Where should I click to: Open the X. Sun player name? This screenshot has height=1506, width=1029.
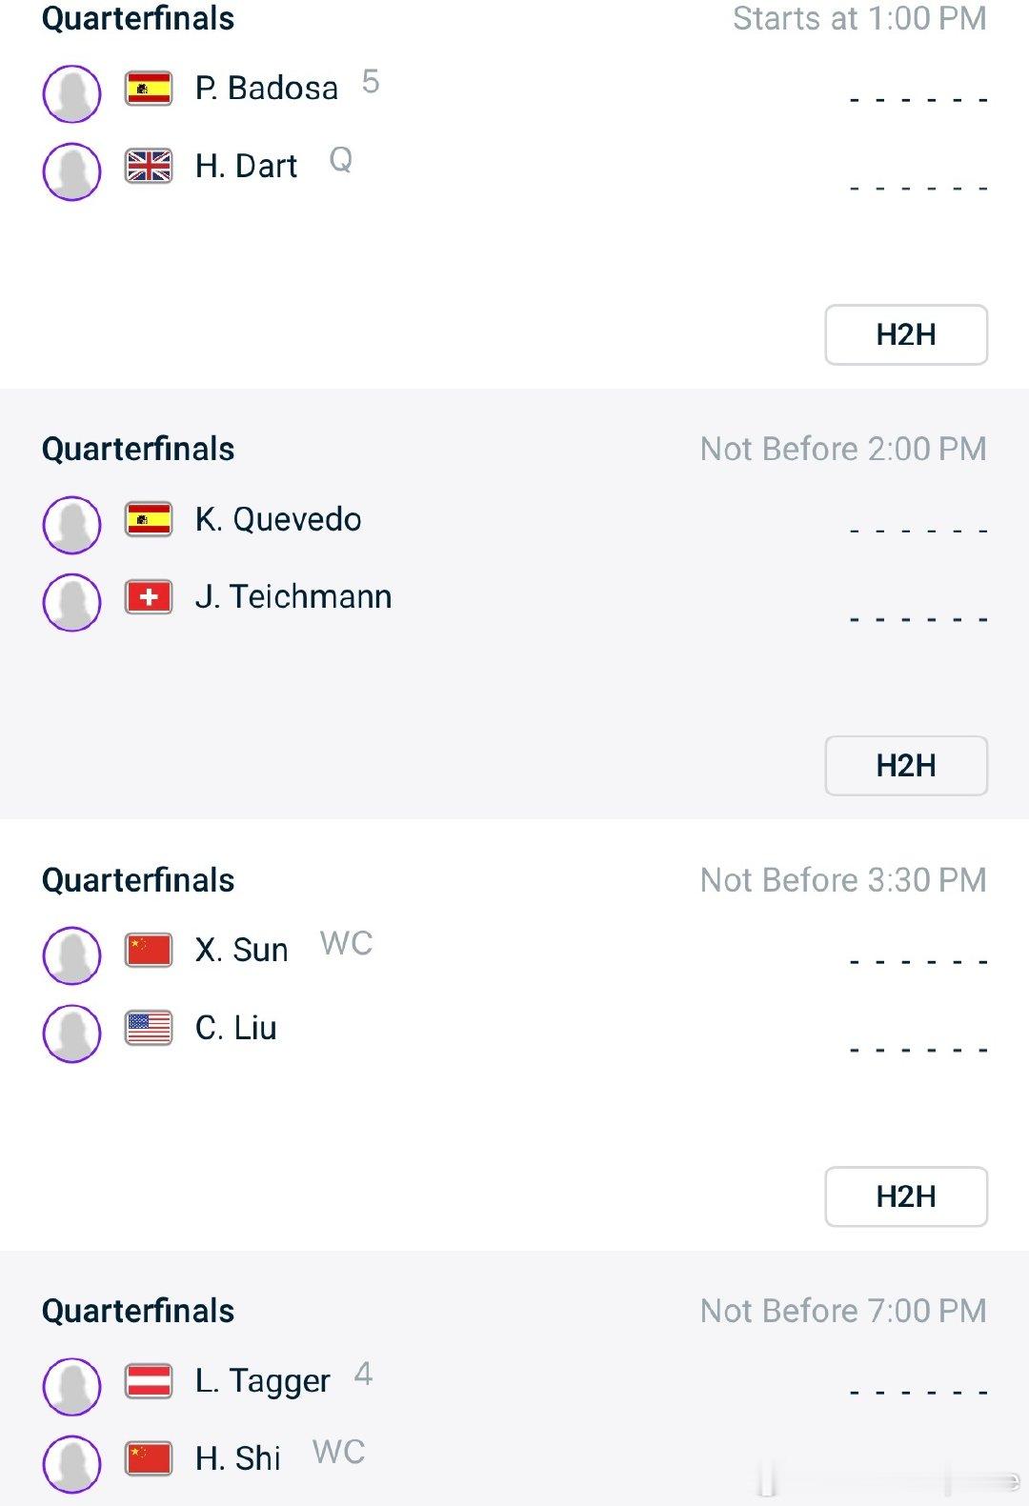pyautogui.click(x=241, y=950)
